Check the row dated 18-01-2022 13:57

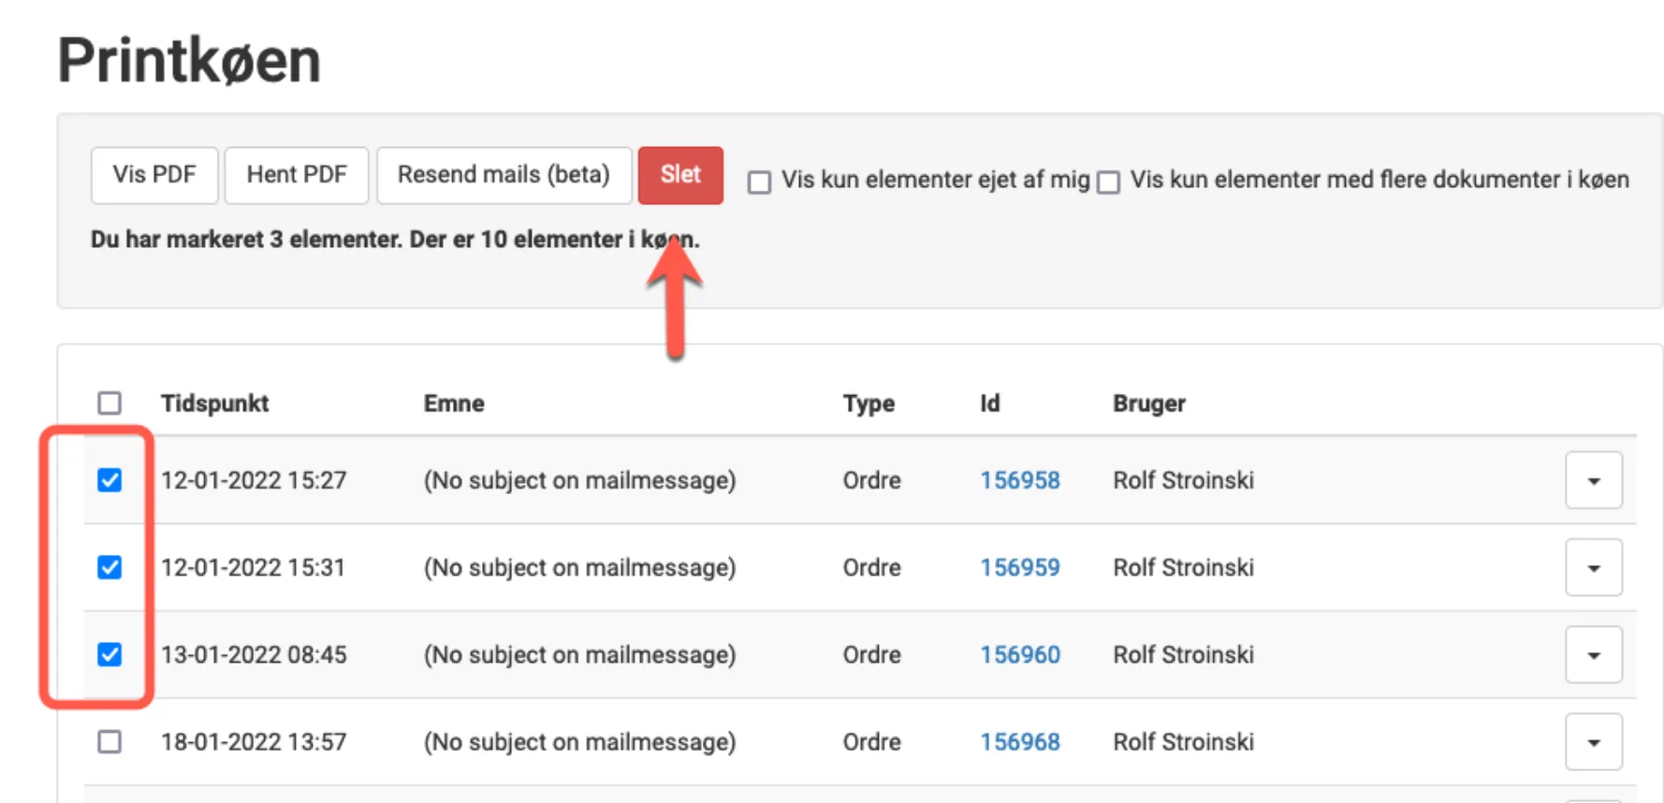tap(109, 741)
